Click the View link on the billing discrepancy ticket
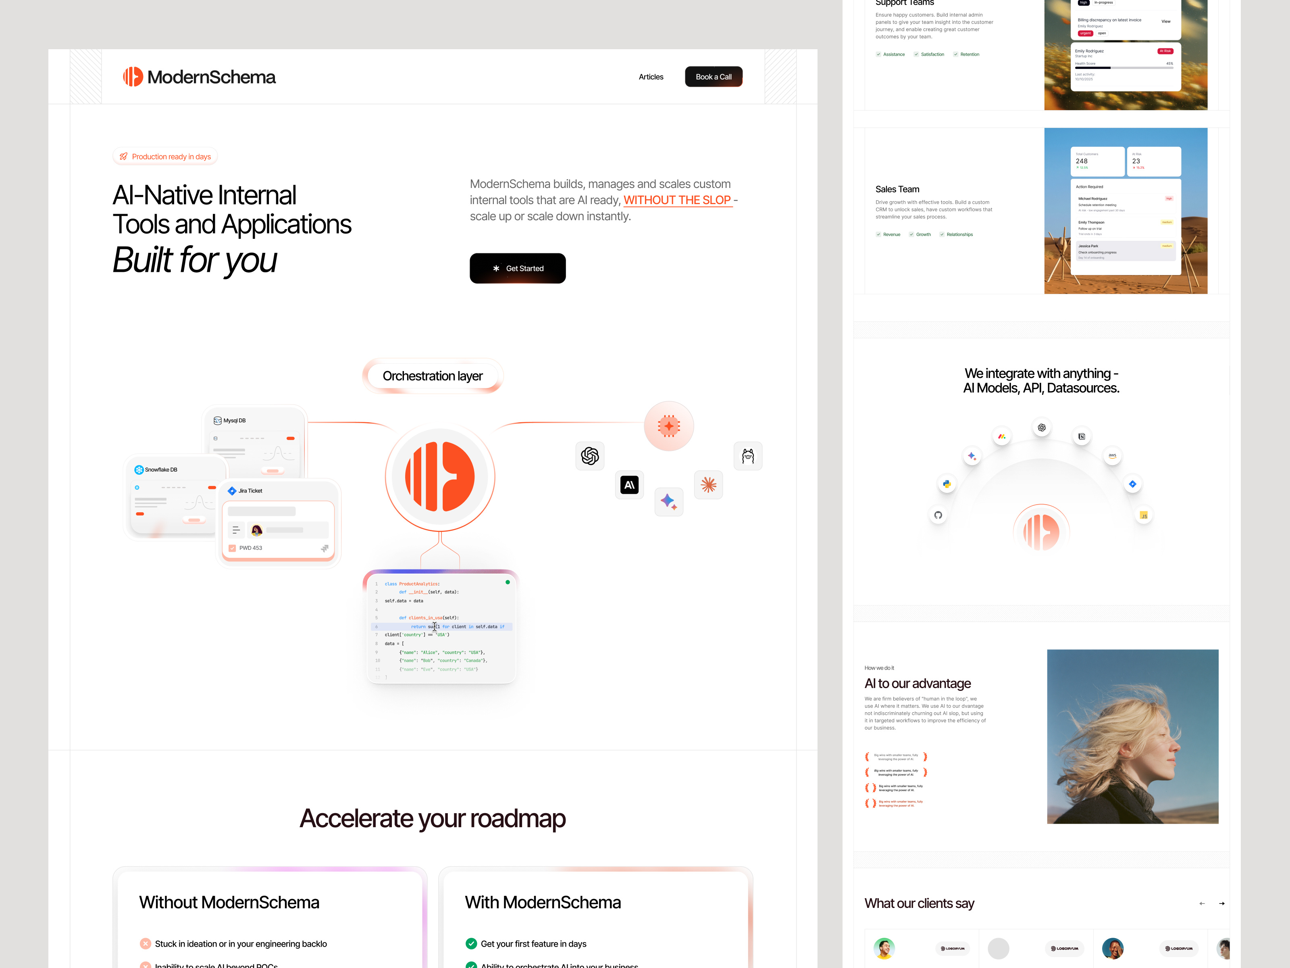The width and height of the screenshot is (1290, 968). pyautogui.click(x=1166, y=22)
